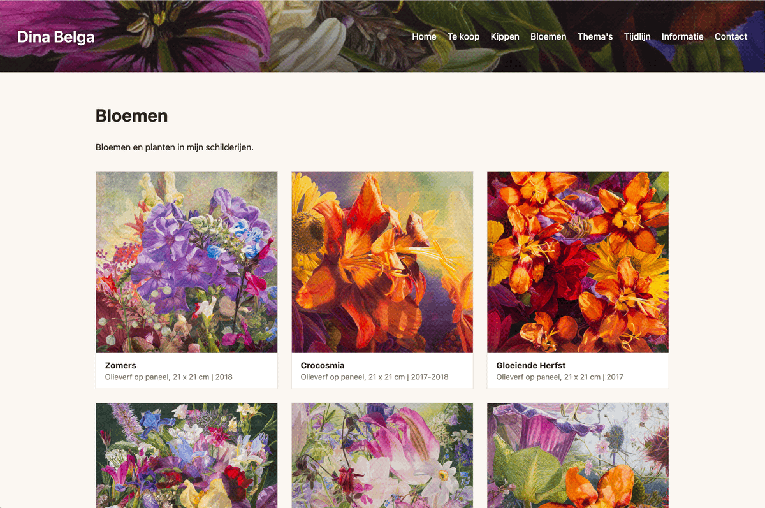Click the Crocosmia caption ending in 2017-2018
Viewport: 765px width, 508px height.
375,377
